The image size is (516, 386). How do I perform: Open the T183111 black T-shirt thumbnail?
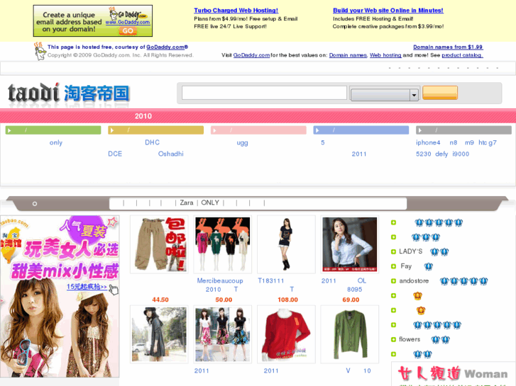click(286, 244)
